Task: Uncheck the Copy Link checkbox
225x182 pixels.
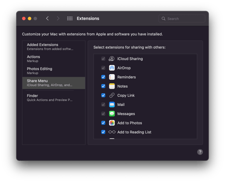Action: [x=103, y=95]
